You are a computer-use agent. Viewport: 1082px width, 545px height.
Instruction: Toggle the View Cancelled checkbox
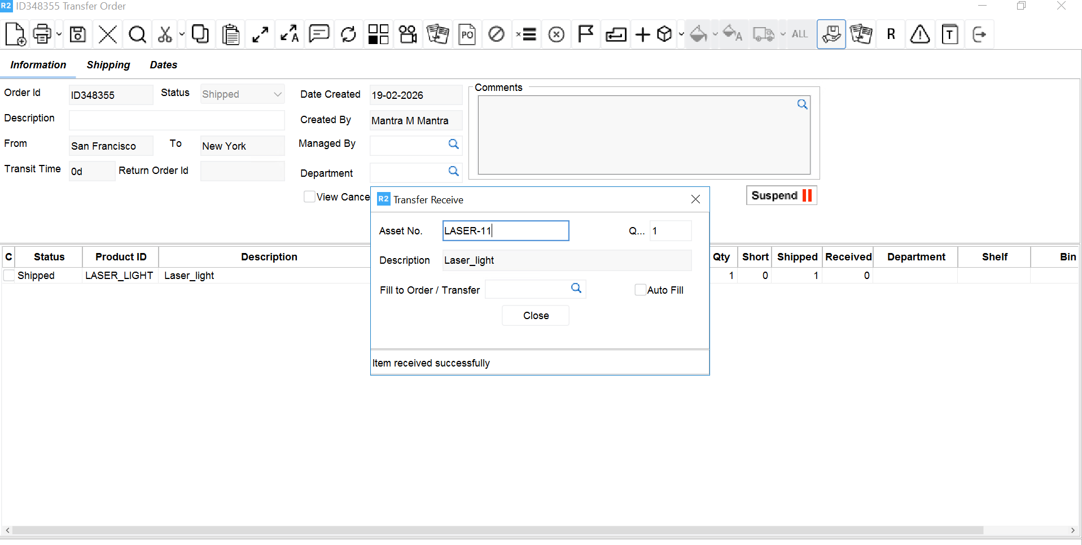pyautogui.click(x=309, y=197)
